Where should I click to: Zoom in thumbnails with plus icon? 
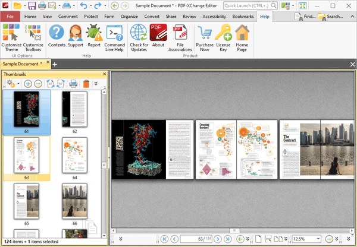(x=28, y=84)
